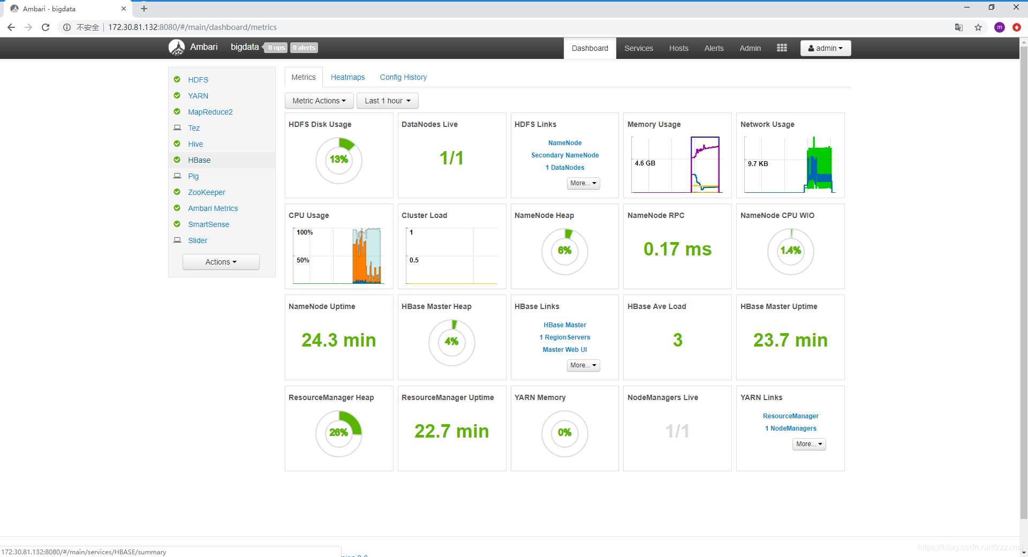The image size is (1028, 557).
Task: Click the Hive green status icon
Action: pos(177,144)
